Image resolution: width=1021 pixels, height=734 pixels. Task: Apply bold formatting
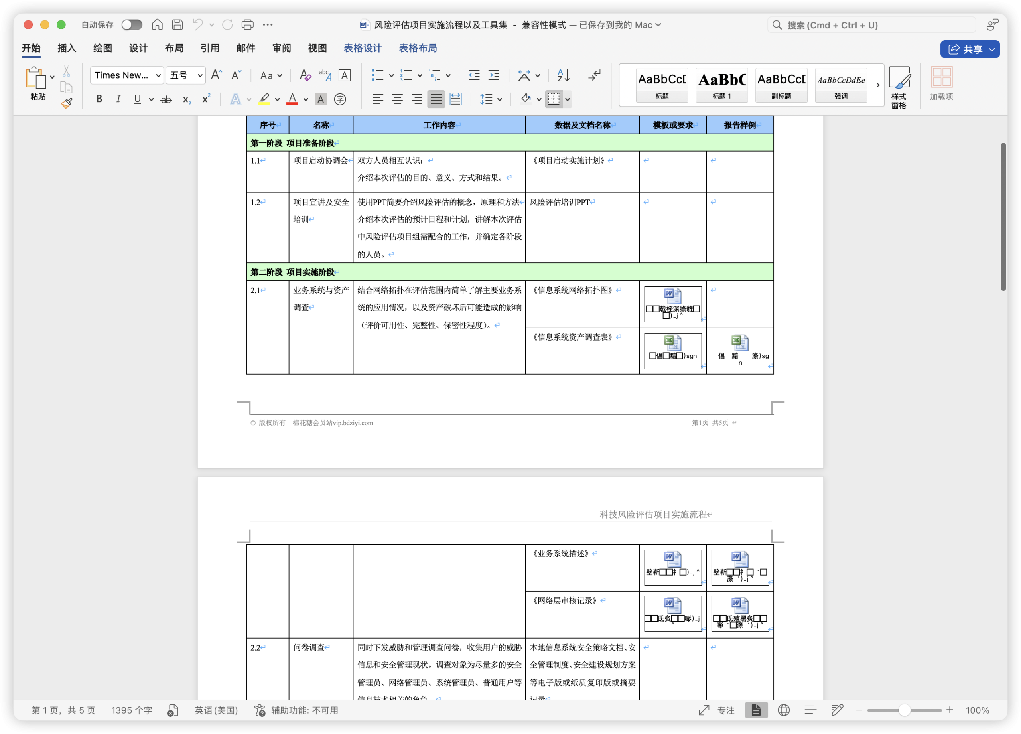tap(99, 99)
